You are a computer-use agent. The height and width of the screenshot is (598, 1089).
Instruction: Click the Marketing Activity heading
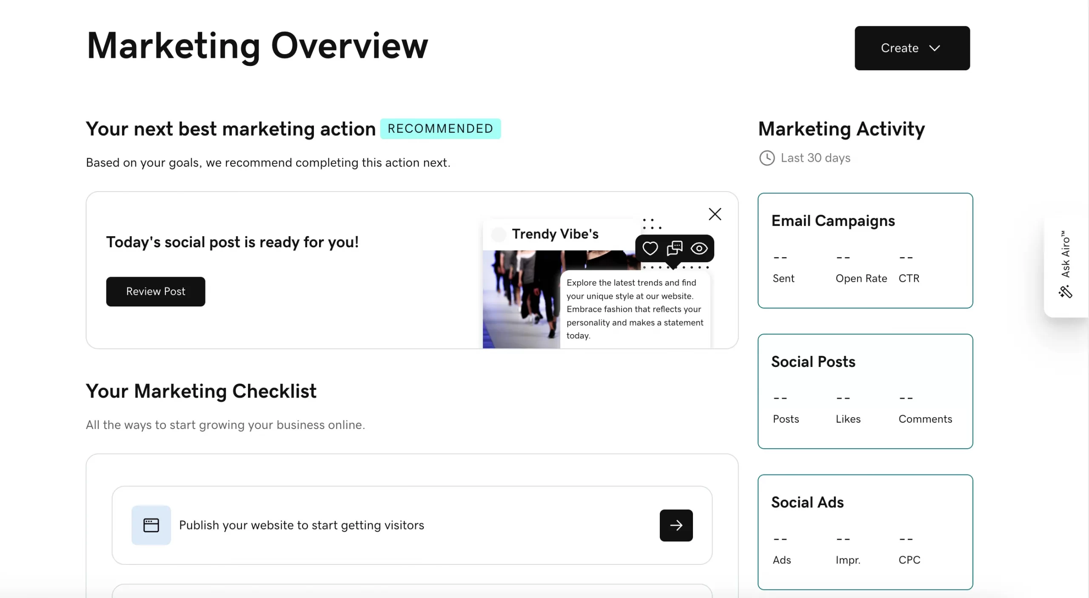841,129
